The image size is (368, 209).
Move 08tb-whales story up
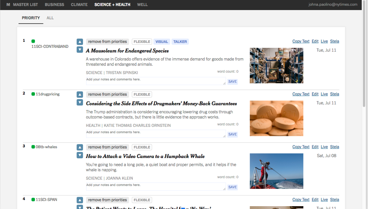pos(80,148)
